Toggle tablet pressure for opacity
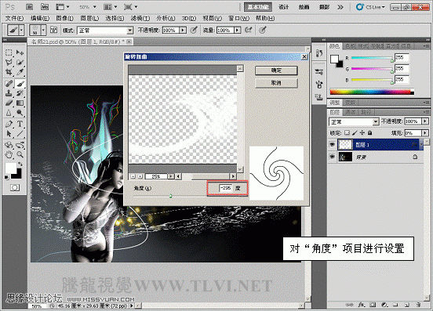This screenshot has width=433, height=311. click(x=194, y=30)
